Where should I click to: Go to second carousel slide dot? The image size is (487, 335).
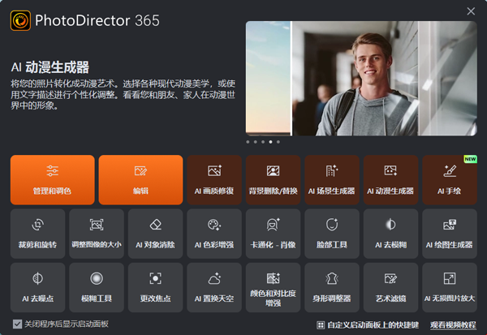[256, 142]
